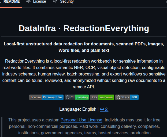
Task: Open the license Personal Use badge
Action: (x=46, y=97)
